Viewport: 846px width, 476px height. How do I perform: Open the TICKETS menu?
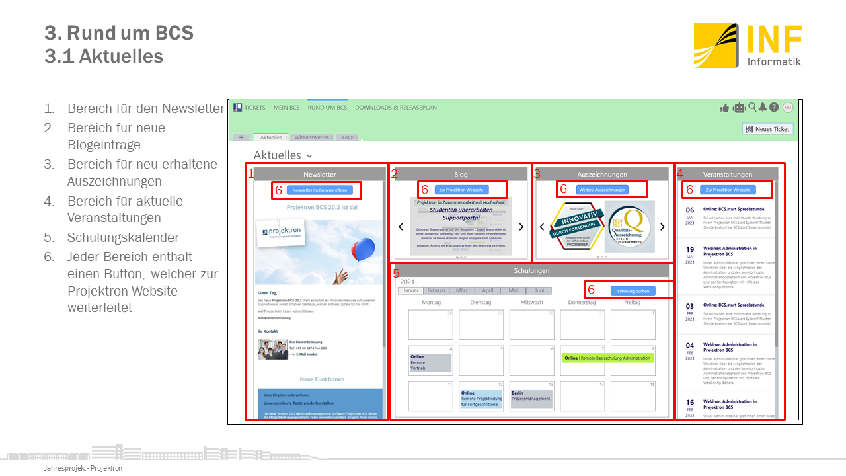254,107
